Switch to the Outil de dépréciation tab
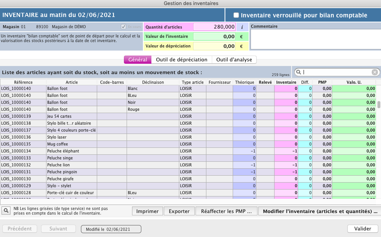Viewport: 381px width, 237px height. pos(182,60)
